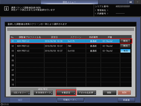Click the 追加/修正 group label
141x106 pixels.
pyautogui.click(x=43, y=89)
